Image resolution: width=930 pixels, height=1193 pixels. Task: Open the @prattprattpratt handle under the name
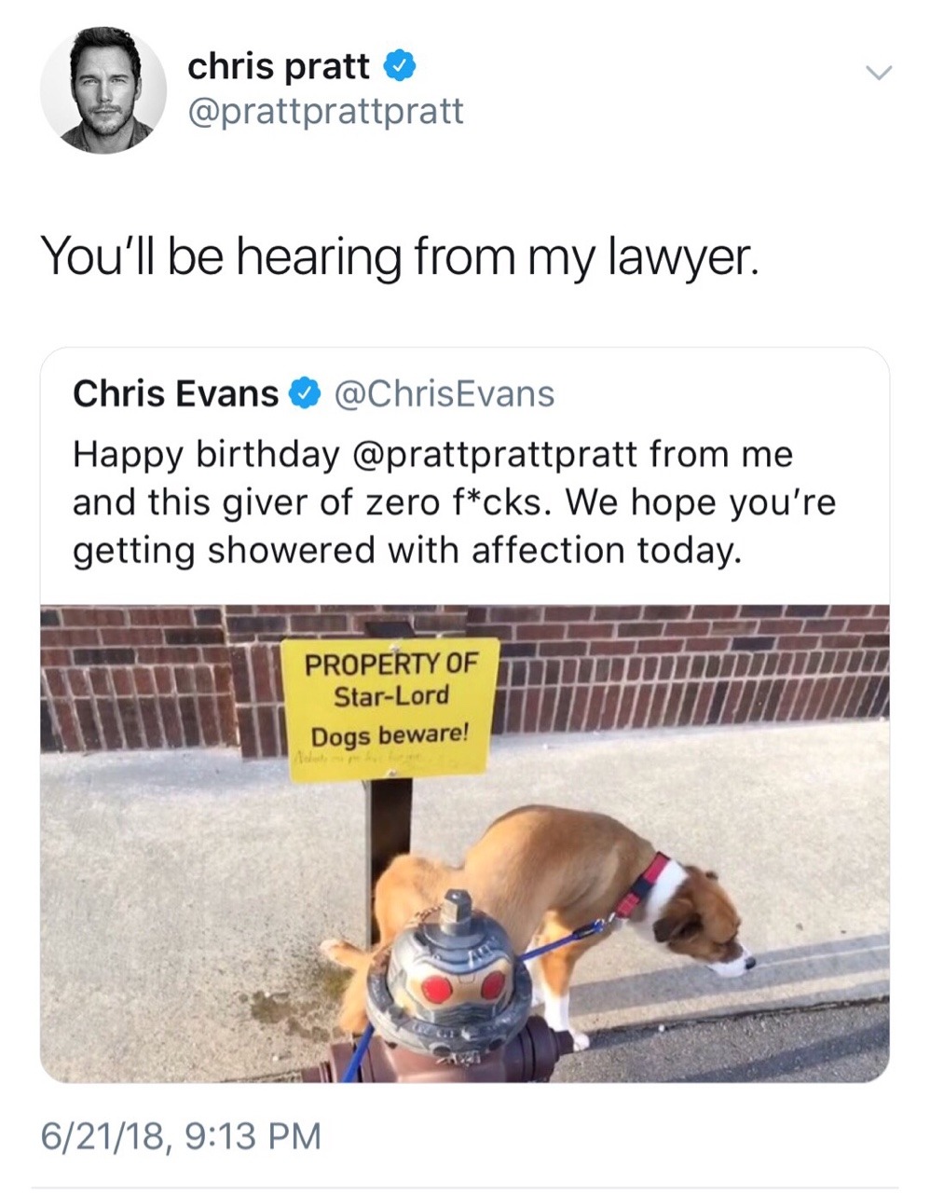pos(324,111)
